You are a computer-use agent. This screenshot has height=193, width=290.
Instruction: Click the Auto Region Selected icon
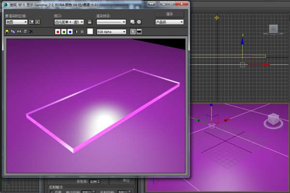pos(38,22)
